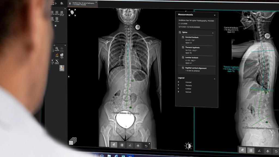Collapse the Legend section chevron
This screenshot has width=279, height=157.
215,79
